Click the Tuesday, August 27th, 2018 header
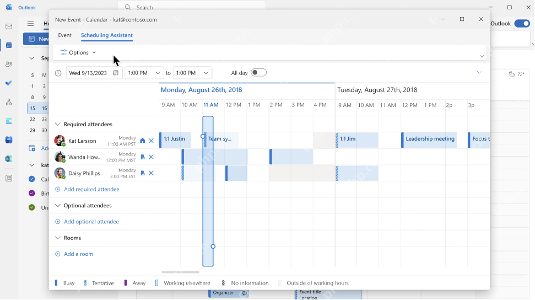Viewport: 535px width, 300px height. (377, 90)
